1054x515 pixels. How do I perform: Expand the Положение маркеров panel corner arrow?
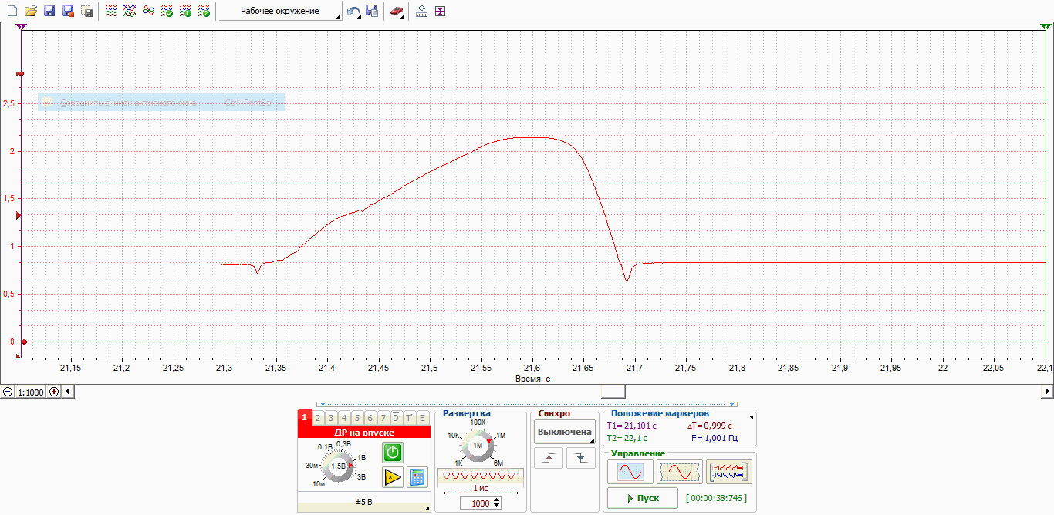pyautogui.click(x=753, y=416)
